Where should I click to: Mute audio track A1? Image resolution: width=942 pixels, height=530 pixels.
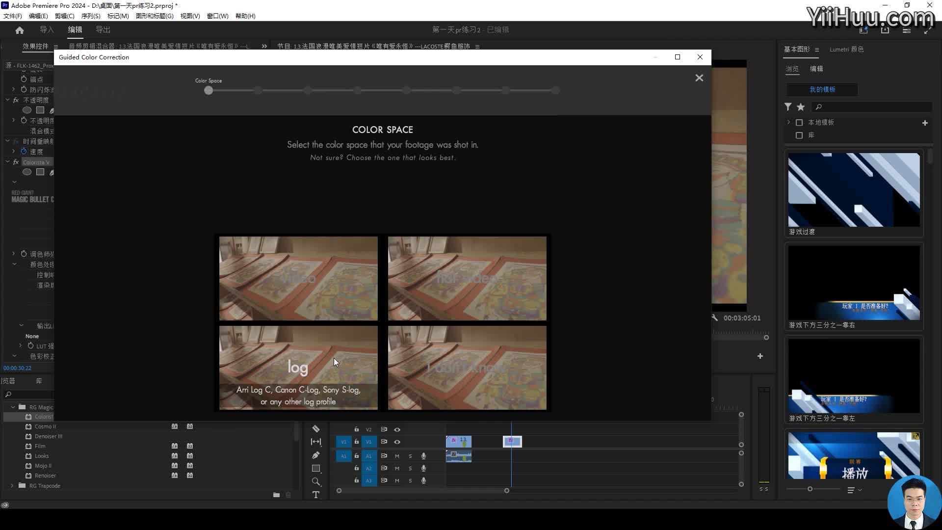tap(397, 456)
